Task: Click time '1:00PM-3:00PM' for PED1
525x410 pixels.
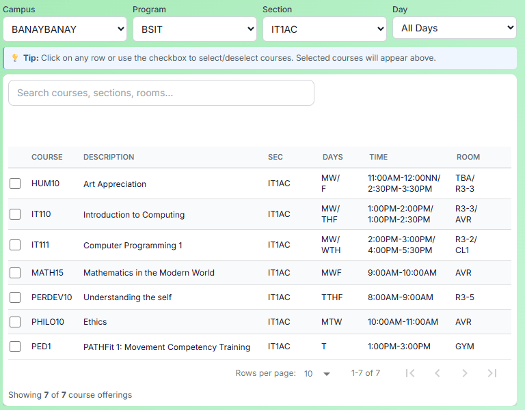Action: 399,347
